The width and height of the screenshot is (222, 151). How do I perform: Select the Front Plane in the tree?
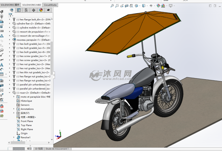tap(27, 121)
